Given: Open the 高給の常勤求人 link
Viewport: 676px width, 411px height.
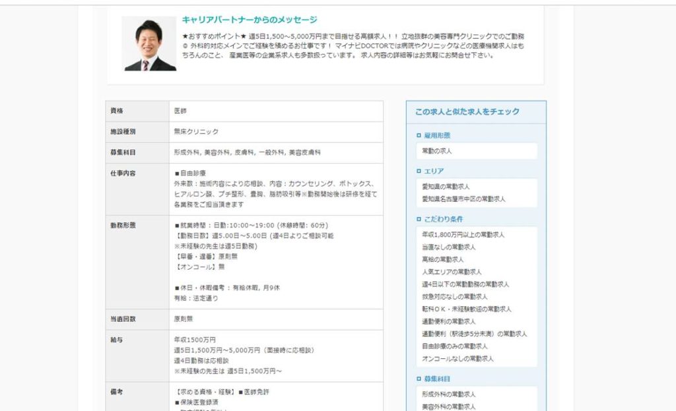Looking at the screenshot, I should [x=442, y=260].
